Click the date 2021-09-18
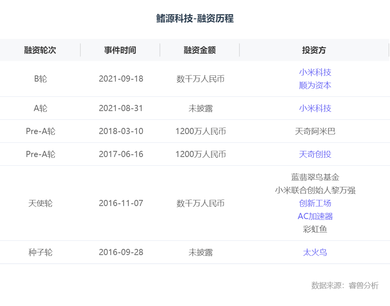 pyautogui.click(x=121, y=79)
